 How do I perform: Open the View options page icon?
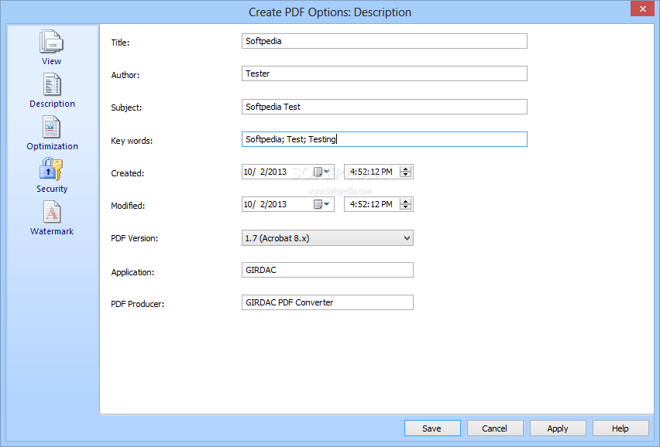tap(51, 42)
